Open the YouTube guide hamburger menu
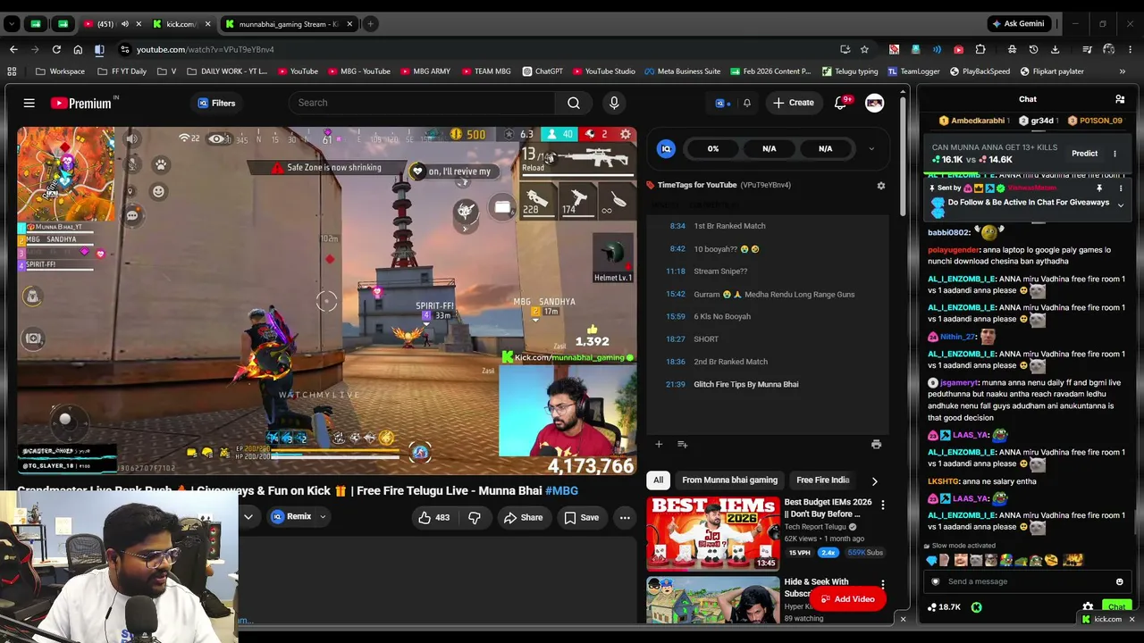1144x643 pixels. [x=29, y=104]
